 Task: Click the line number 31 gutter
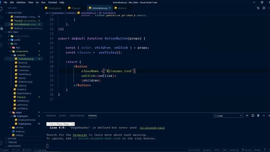51,71
